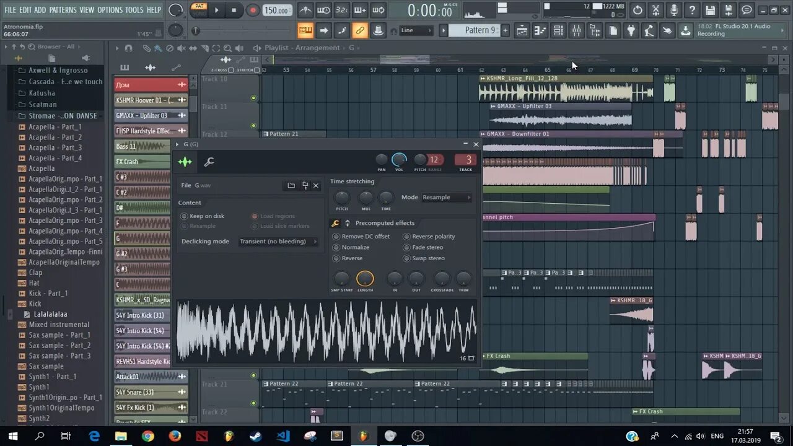Enable the Normalize option
This screenshot has width=793, height=446.
pos(351,247)
